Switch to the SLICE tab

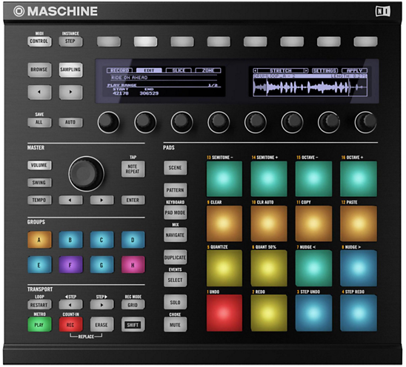coord(179,70)
